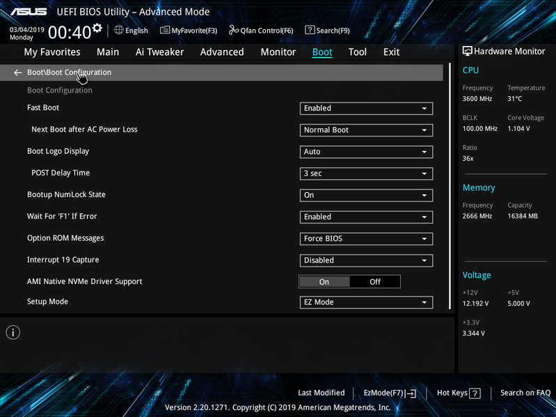Click the settings list vertical scrollbar

click(x=450, y=186)
